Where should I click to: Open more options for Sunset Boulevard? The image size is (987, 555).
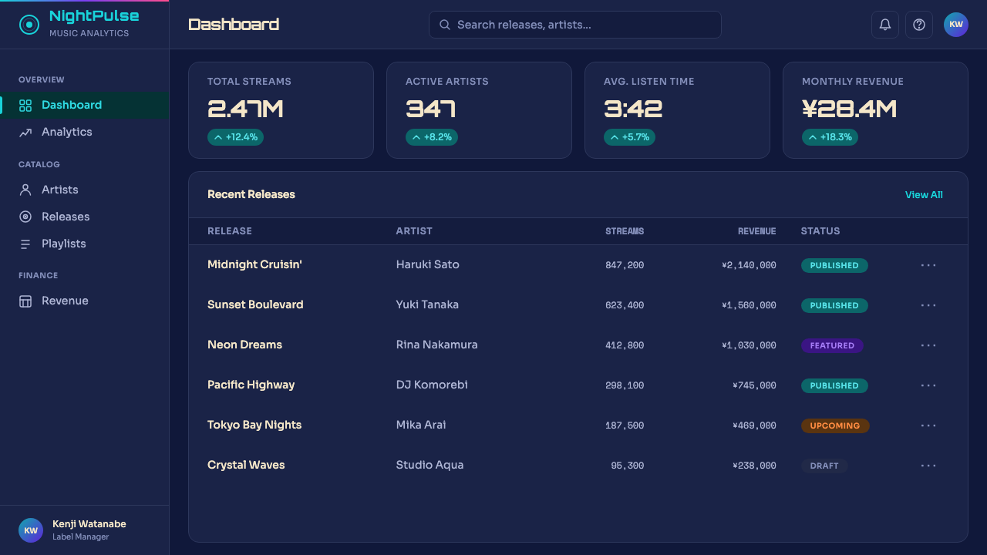pos(928,305)
